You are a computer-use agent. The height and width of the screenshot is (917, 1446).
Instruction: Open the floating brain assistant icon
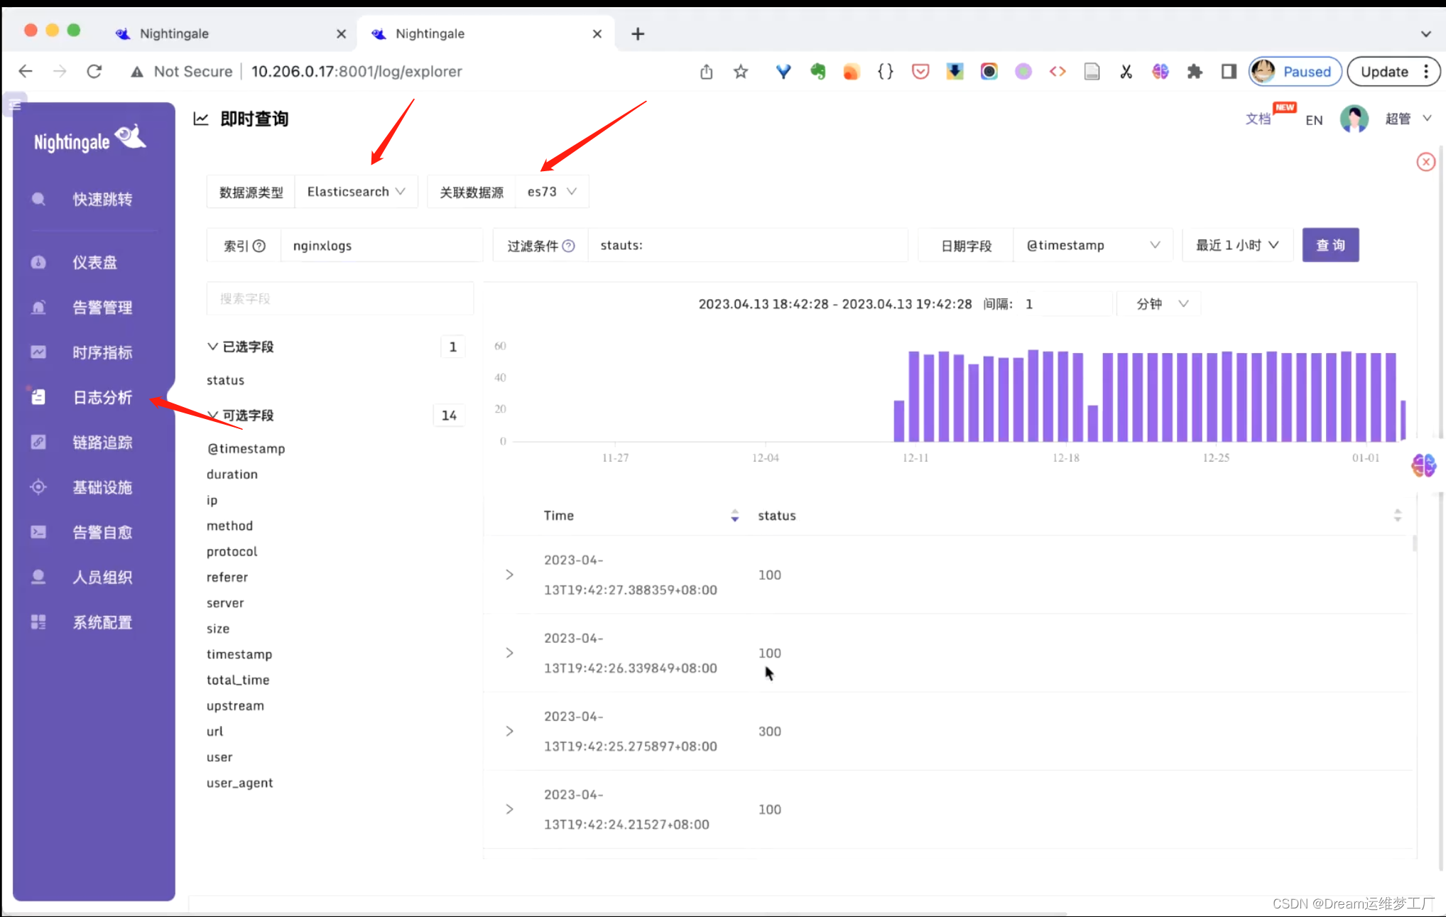(1423, 465)
